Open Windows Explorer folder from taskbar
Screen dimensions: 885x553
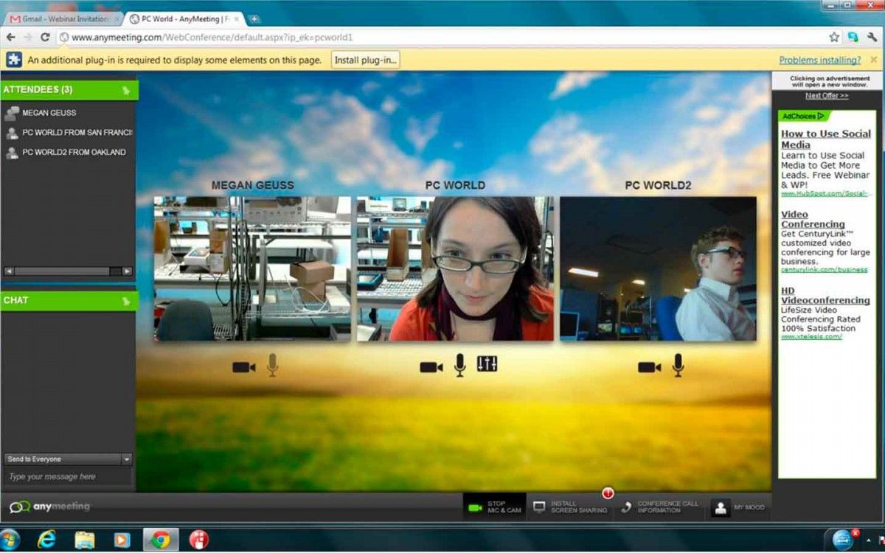85,540
